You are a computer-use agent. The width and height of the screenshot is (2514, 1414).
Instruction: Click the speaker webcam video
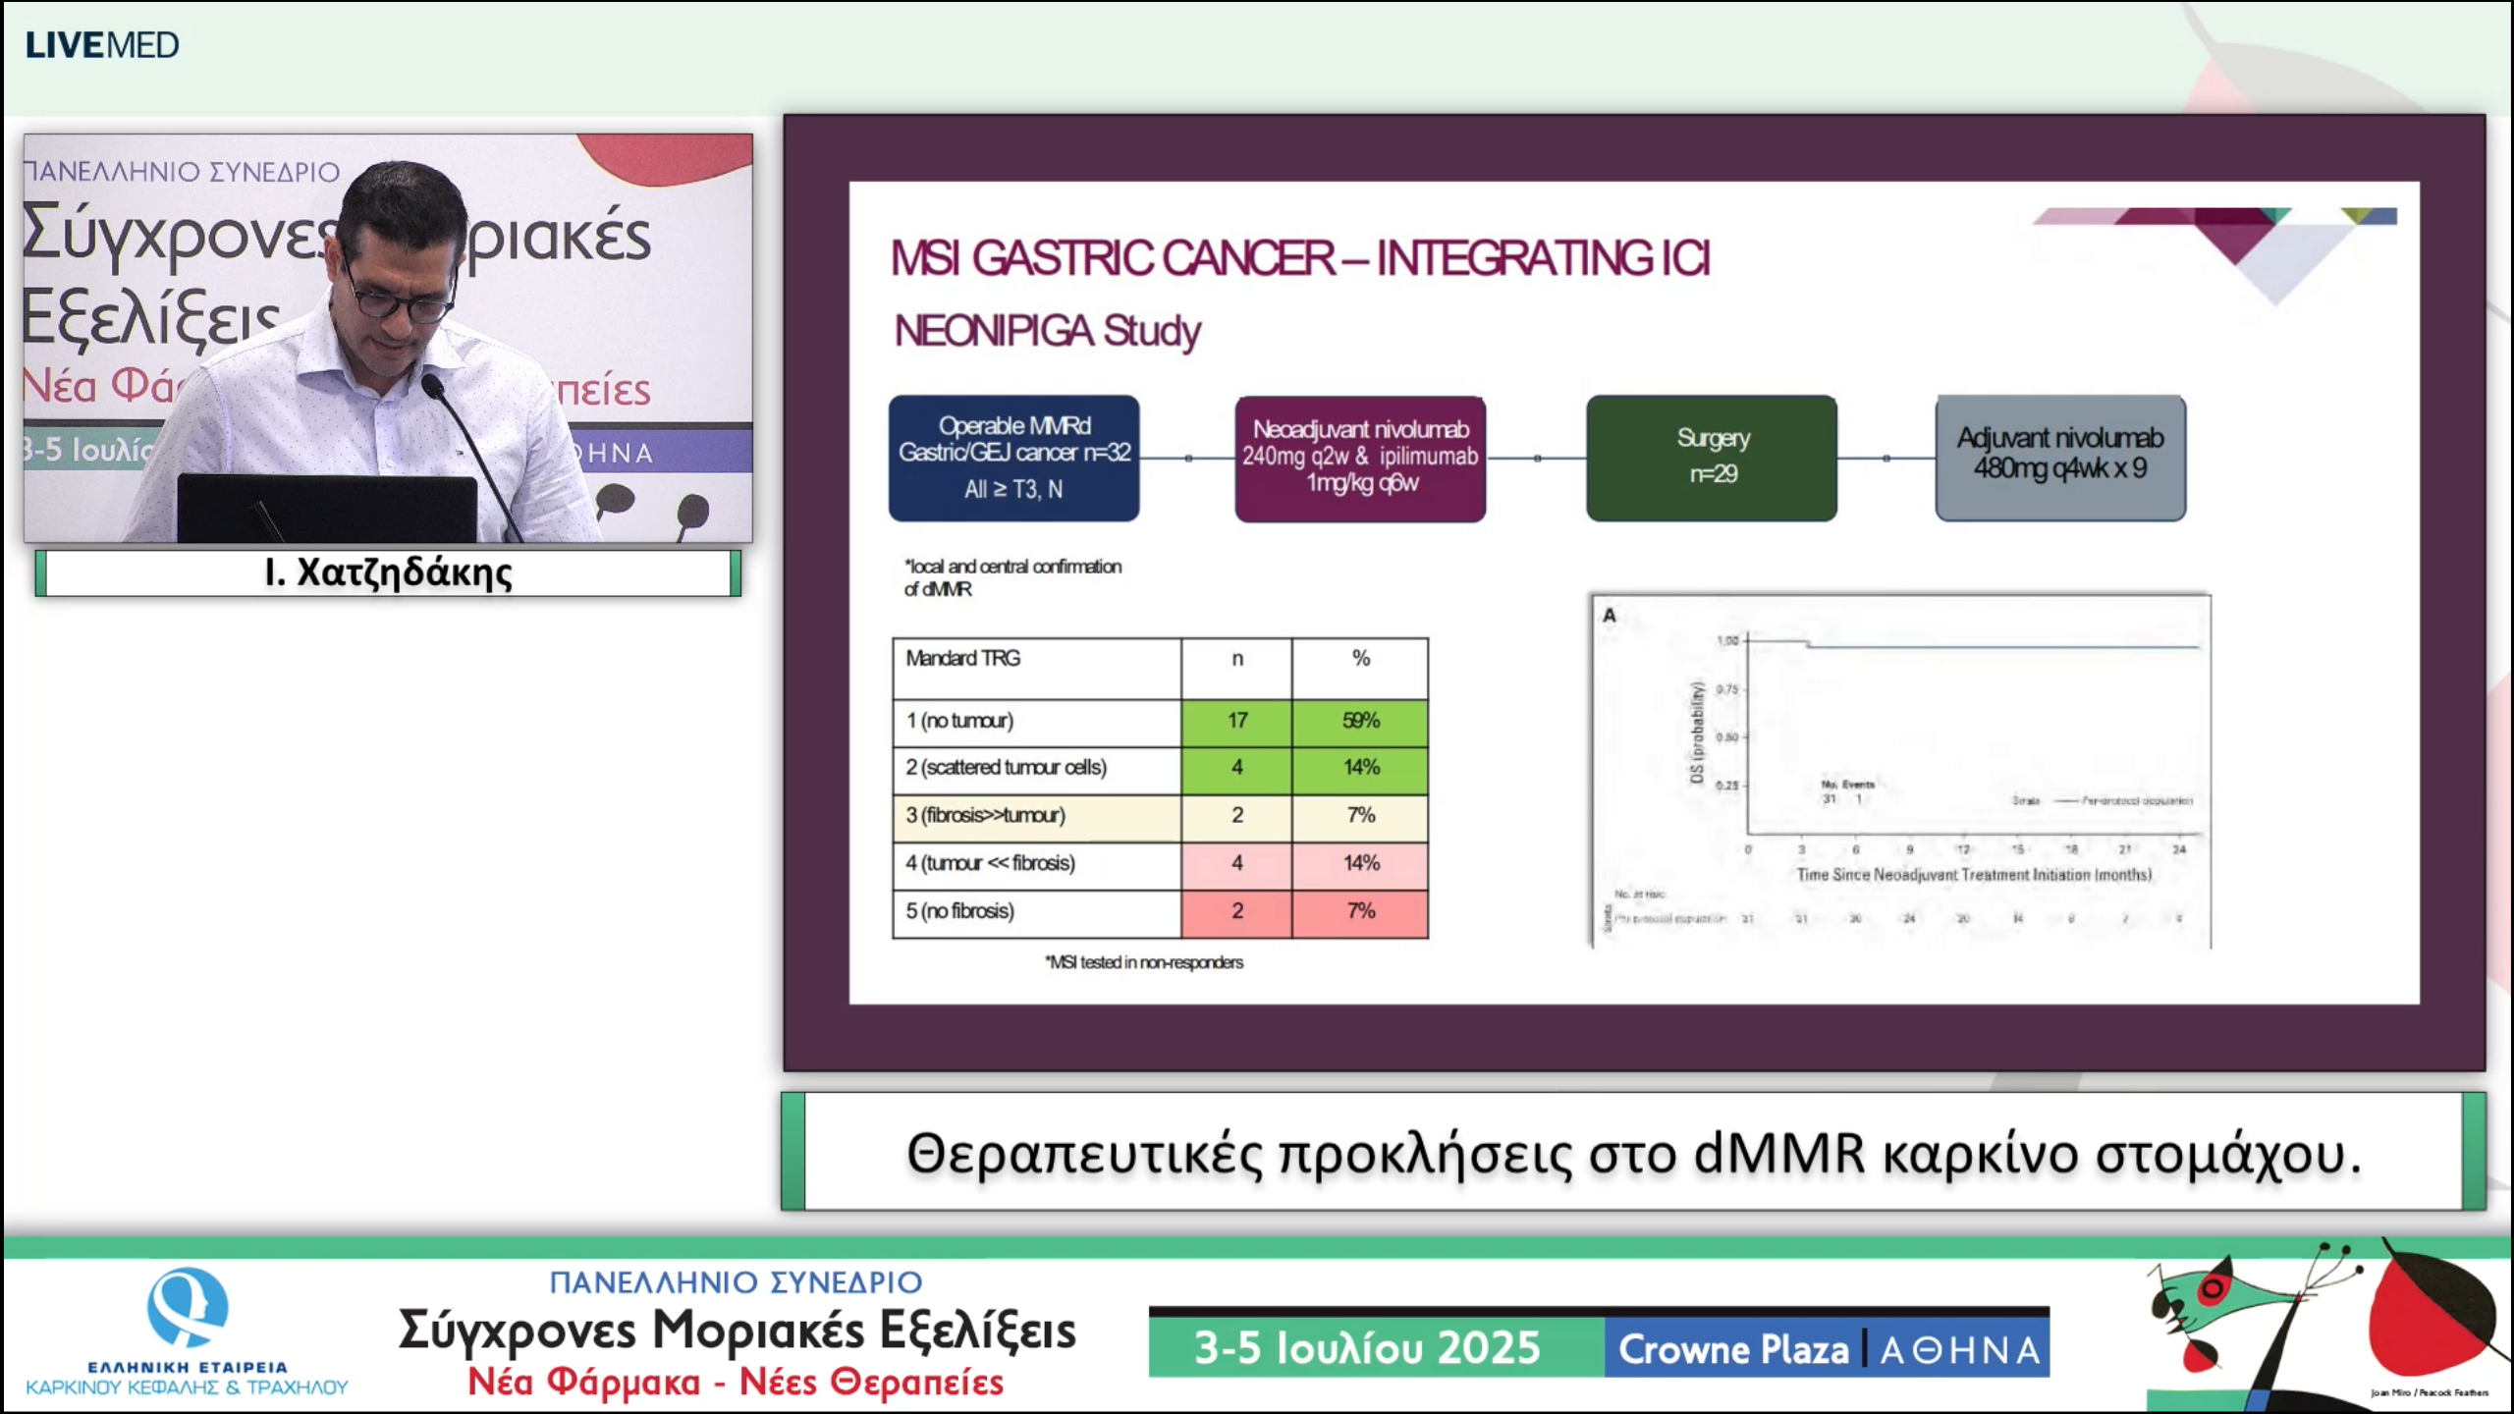pos(388,339)
